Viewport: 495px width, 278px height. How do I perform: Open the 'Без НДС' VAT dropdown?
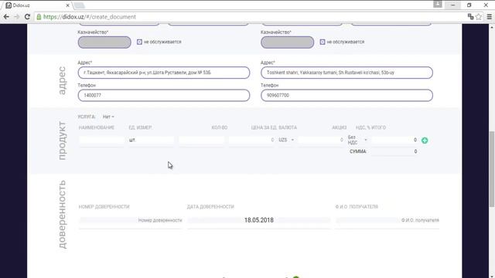click(357, 140)
